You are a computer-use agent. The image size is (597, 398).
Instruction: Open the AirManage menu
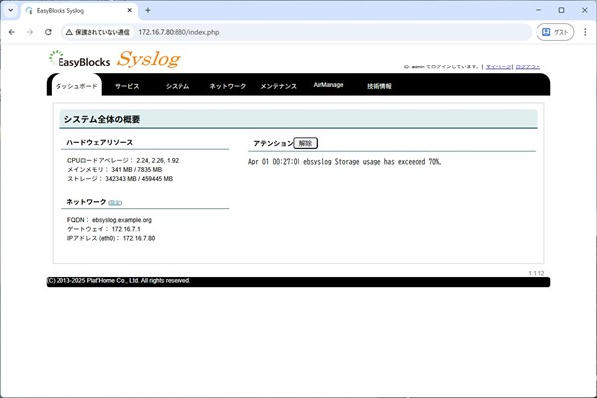328,86
